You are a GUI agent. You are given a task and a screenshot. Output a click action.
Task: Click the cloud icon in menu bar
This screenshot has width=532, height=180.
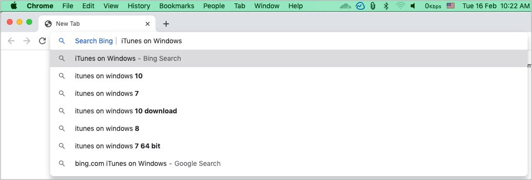[345, 6]
